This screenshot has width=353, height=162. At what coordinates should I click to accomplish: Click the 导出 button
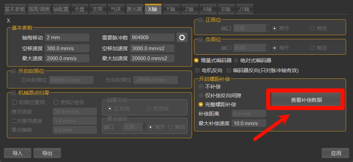coord(47,153)
